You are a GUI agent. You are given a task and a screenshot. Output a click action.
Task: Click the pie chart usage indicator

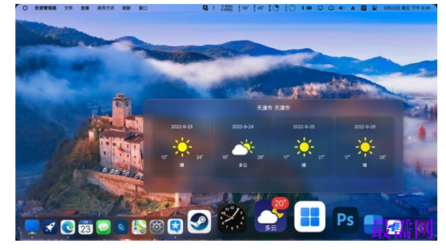pyautogui.click(x=276, y=8)
